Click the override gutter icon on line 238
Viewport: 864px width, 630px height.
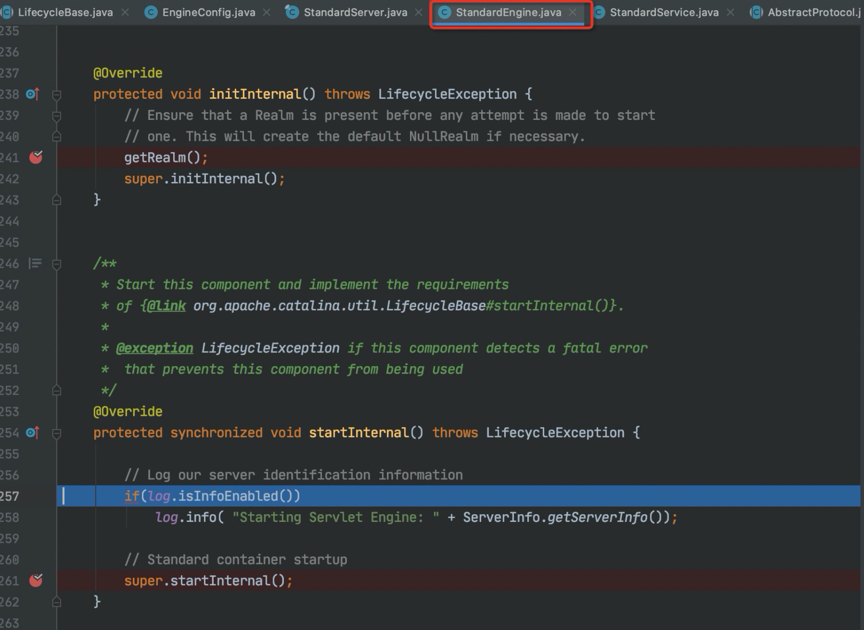[x=32, y=94]
